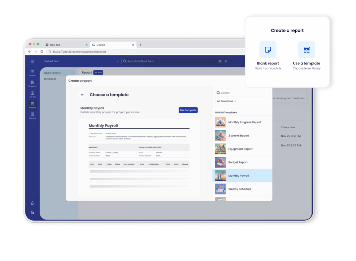Click the Use Template button
Viewport: 356px width, 261px height.
(188, 110)
